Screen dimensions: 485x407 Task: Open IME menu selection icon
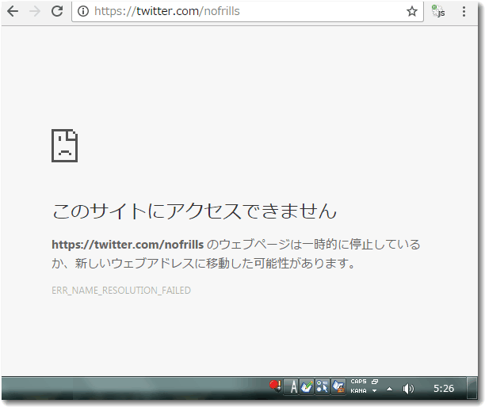pyautogui.click(x=322, y=386)
